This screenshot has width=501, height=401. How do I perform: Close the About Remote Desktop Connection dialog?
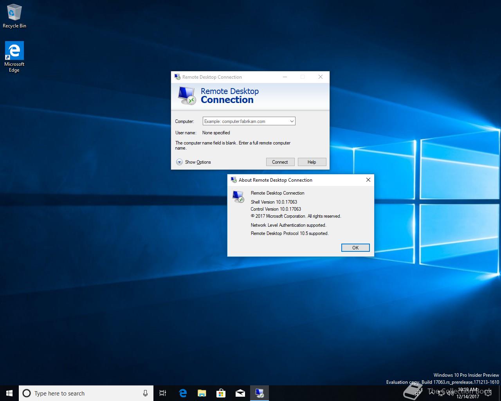tap(368, 180)
